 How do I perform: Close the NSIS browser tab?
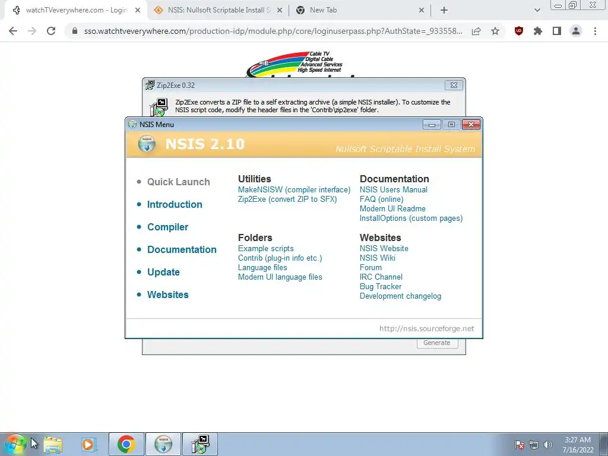[280, 10]
